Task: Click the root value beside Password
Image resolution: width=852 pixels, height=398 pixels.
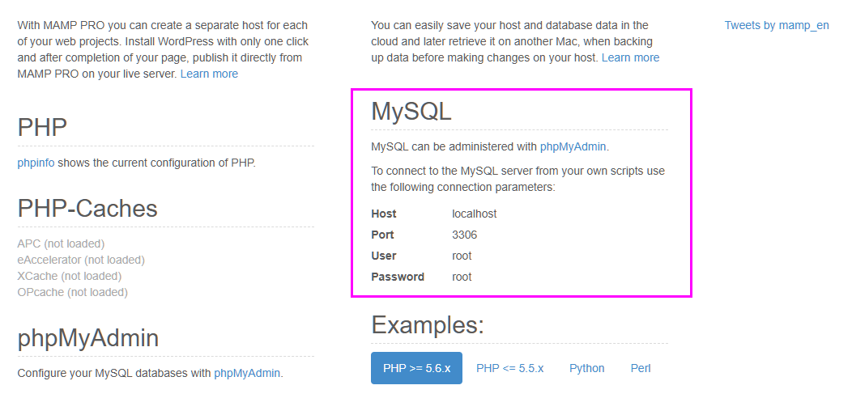Action: tap(462, 277)
